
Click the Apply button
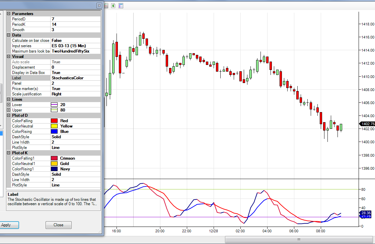[9, 225]
